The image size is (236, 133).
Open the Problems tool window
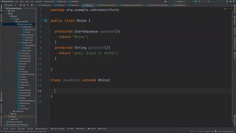click(x=80, y=129)
